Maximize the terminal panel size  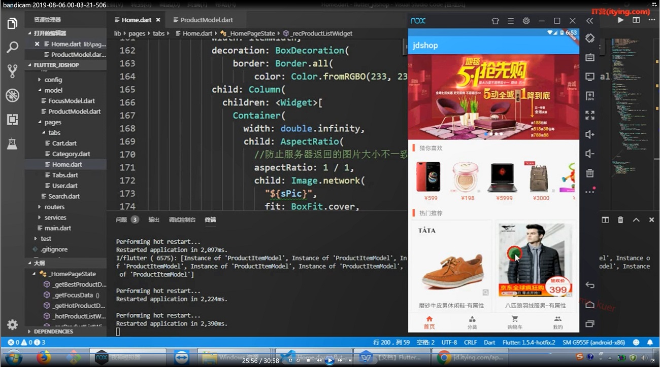pyautogui.click(x=636, y=220)
